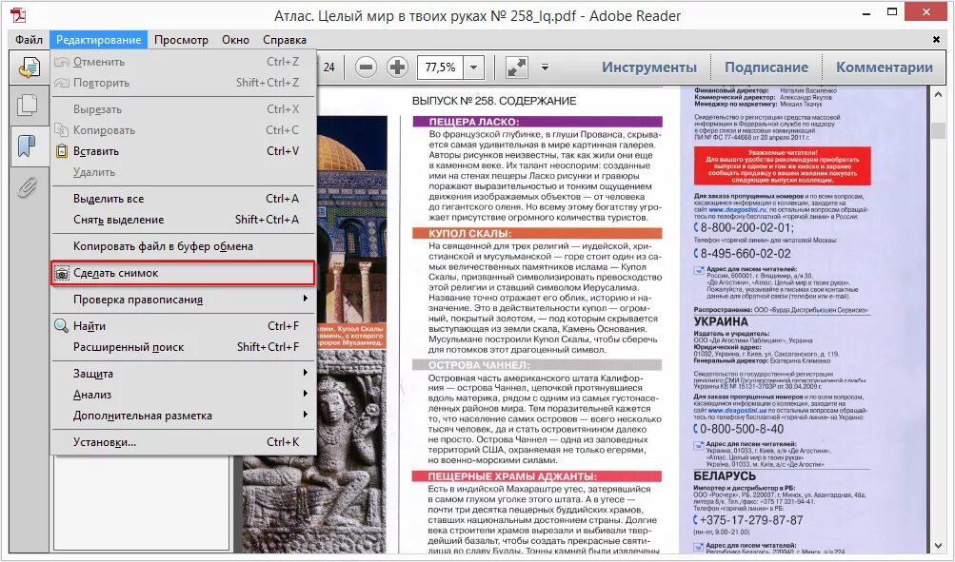Viewport: 955px width, 562px height.
Task: Select Сделать снимок menu entry
Action: pos(183,273)
